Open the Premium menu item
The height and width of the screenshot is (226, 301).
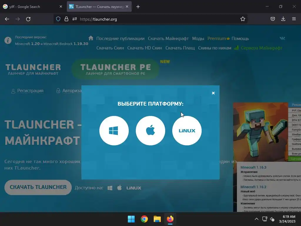pyautogui.click(x=218, y=39)
